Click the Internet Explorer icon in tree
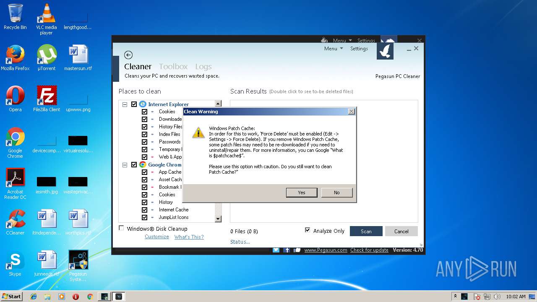This screenshot has width=537, height=302. click(x=143, y=104)
